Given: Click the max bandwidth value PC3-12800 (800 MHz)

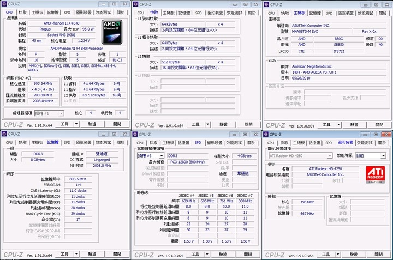Looking at the screenshot, I should coord(187,162).
